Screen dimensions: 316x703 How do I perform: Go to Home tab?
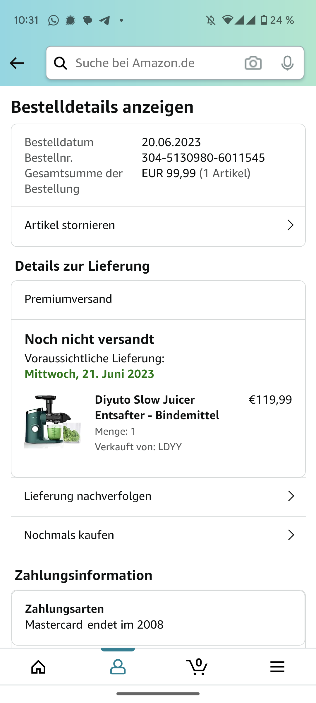pos(39,667)
